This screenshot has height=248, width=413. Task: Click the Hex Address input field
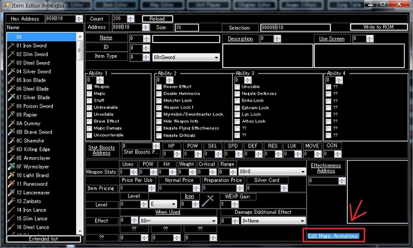pos(59,19)
